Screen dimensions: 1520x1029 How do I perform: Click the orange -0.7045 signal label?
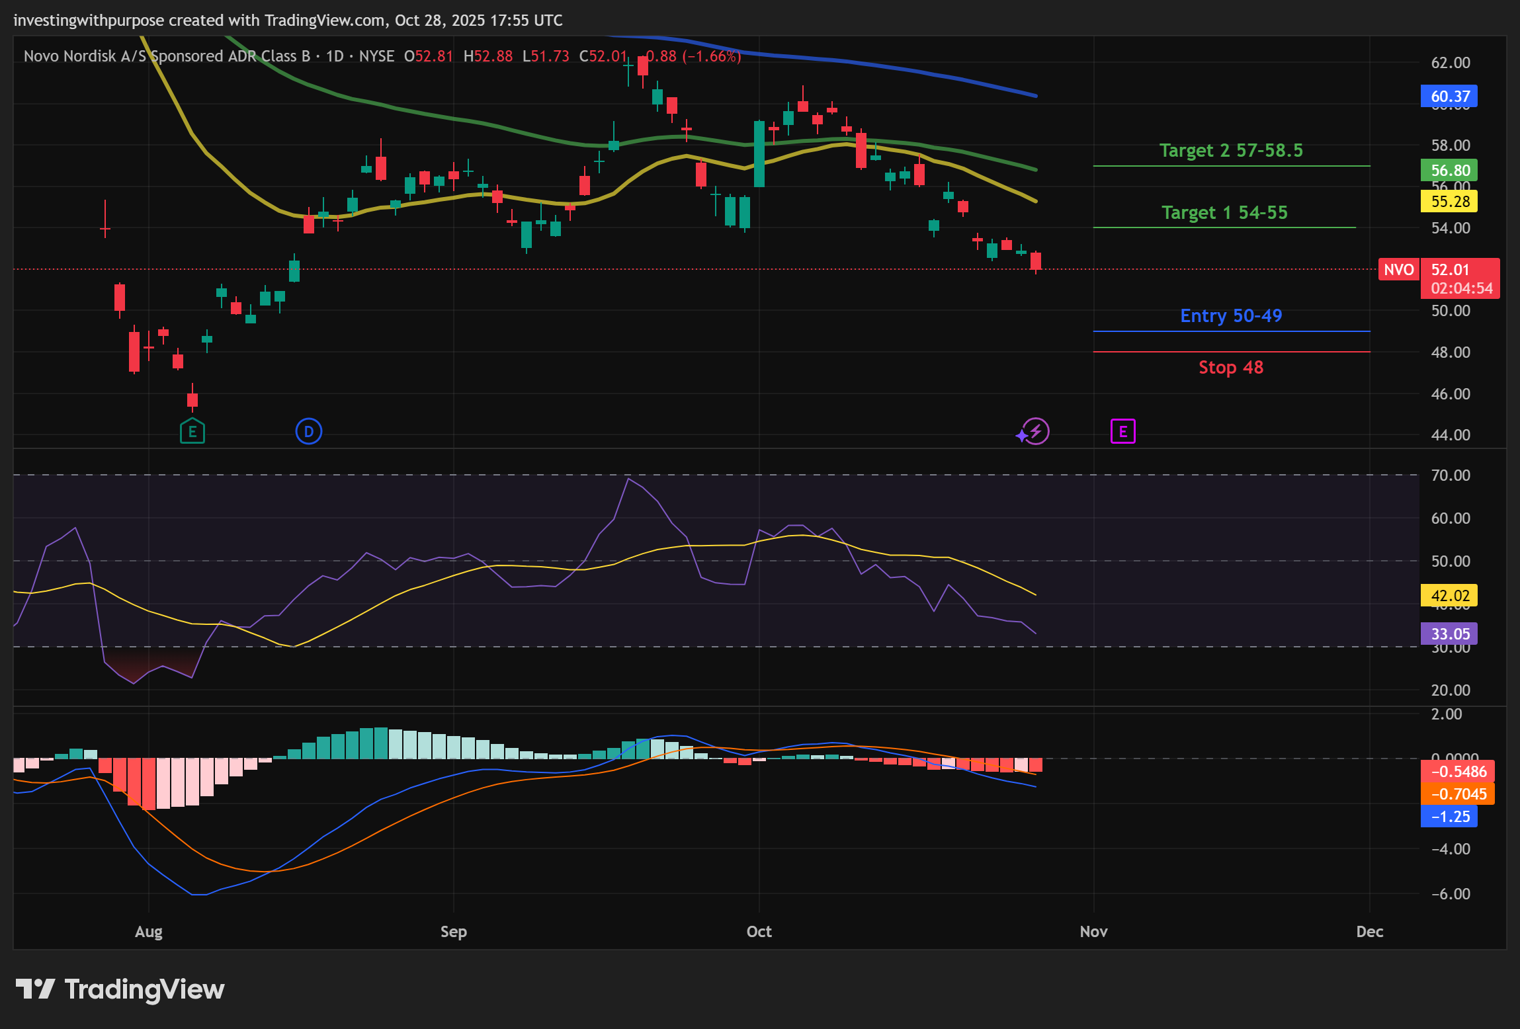(x=1457, y=794)
